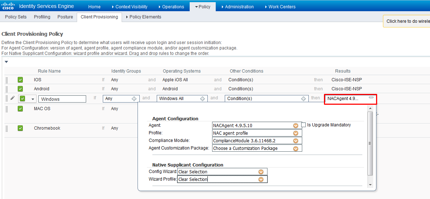Click the Windows All operating system field
The height and width of the screenshot is (199, 430).
(182, 99)
